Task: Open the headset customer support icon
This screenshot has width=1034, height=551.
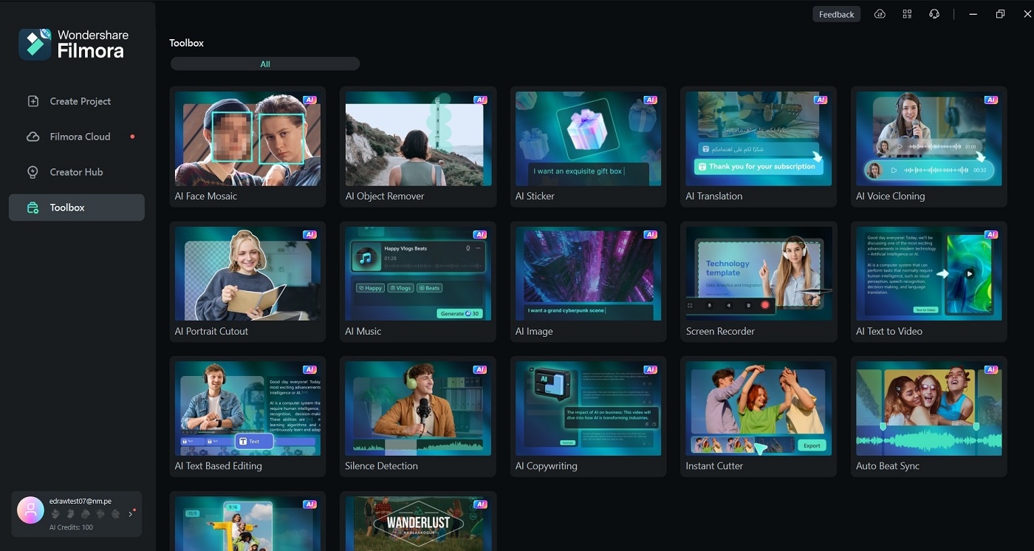Action: (934, 14)
